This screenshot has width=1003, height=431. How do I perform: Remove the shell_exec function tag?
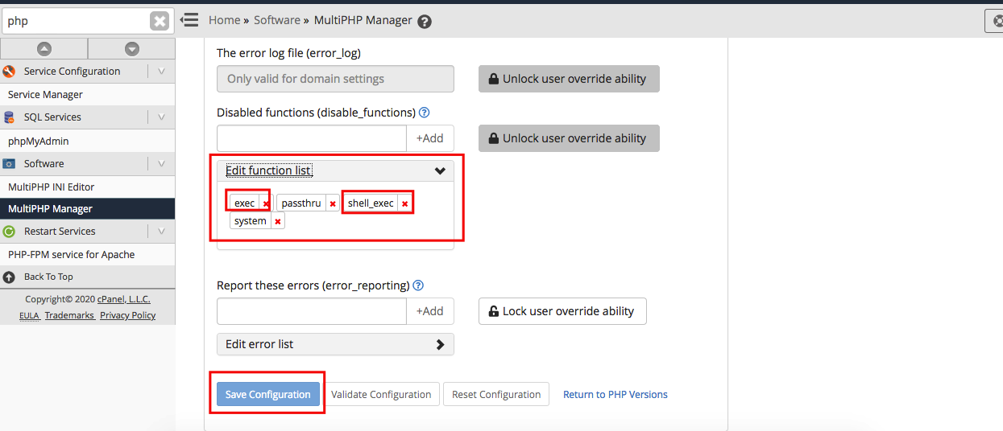coord(404,203)
